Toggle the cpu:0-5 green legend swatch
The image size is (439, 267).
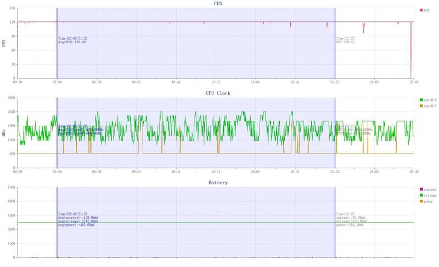(x=421, y=99)
